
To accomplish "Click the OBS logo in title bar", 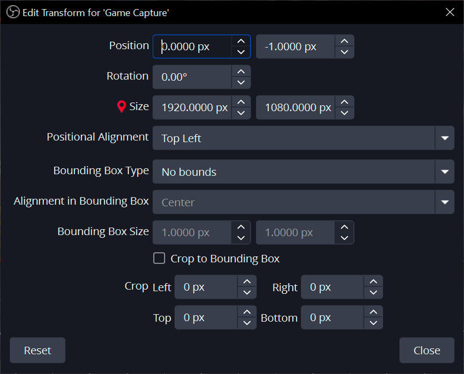I will (13, 12).
